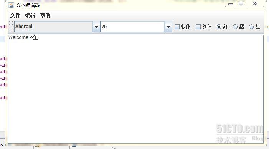Screen dimensions: 269x149
Task: Click the toolbar drag handle grip
Action: (11, 27)
